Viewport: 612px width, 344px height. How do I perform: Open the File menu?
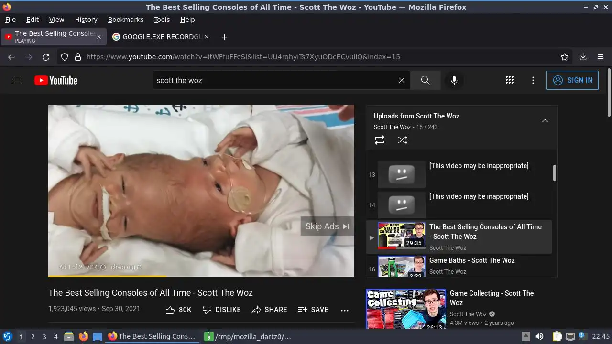point(10,20)
